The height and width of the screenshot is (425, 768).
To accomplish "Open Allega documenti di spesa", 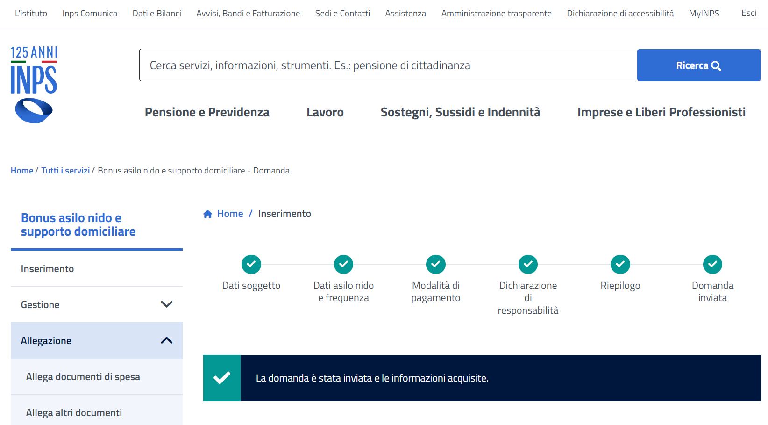I will (97, 376).
